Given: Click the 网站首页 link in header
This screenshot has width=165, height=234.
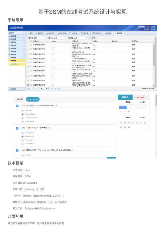Looking at the screenshot, I should (x=147, y=29).
